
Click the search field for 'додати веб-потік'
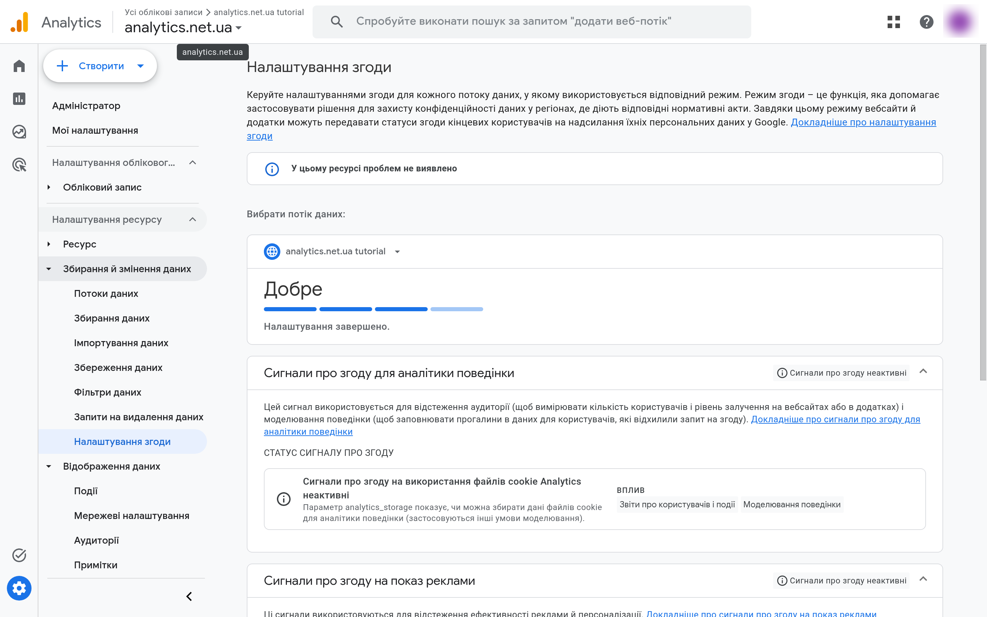532,22
